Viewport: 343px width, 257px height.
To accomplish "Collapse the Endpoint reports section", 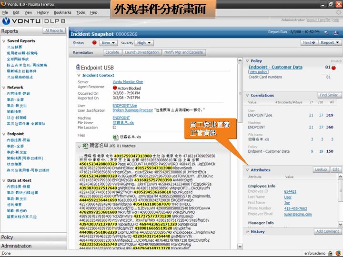I will (4, 134).
